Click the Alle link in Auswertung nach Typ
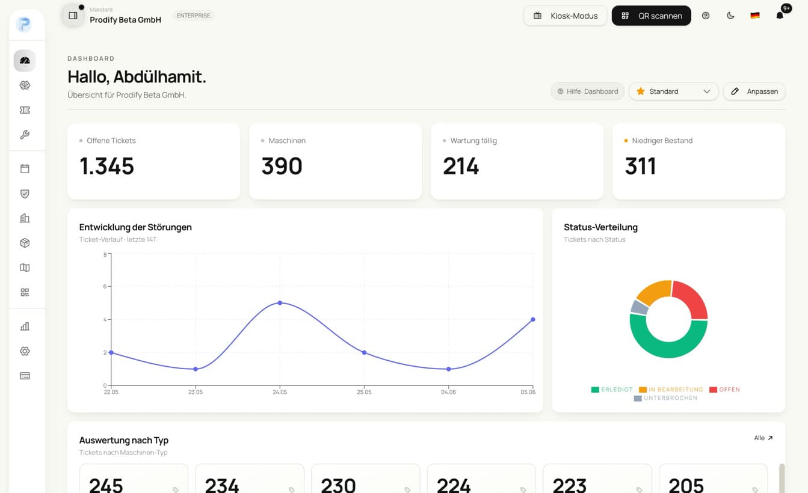The height and width of the screenshot is (493, 808). coord(763,438)
